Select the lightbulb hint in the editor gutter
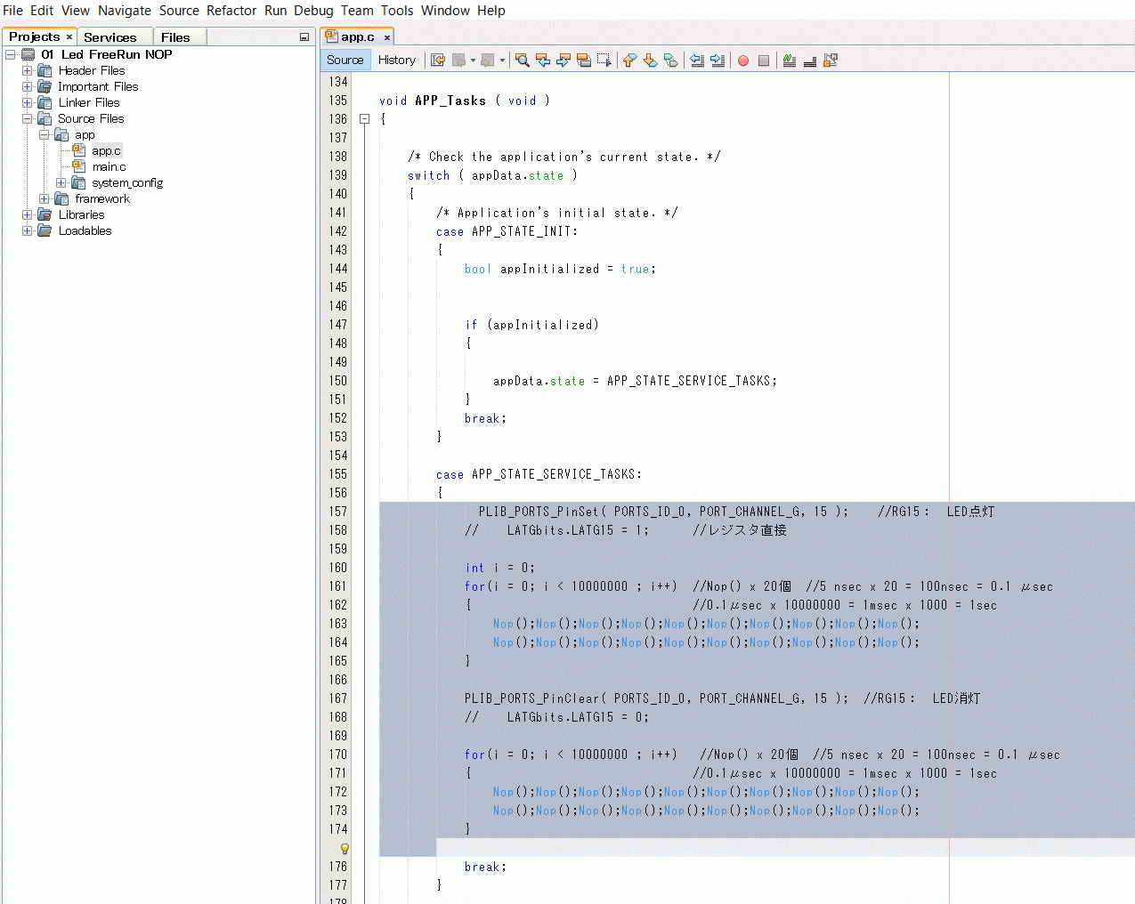The height and width of the screenshot is (904, 1135). click(345, 848)
